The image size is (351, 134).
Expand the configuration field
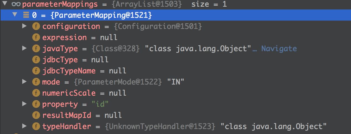[x=24, y=26]
